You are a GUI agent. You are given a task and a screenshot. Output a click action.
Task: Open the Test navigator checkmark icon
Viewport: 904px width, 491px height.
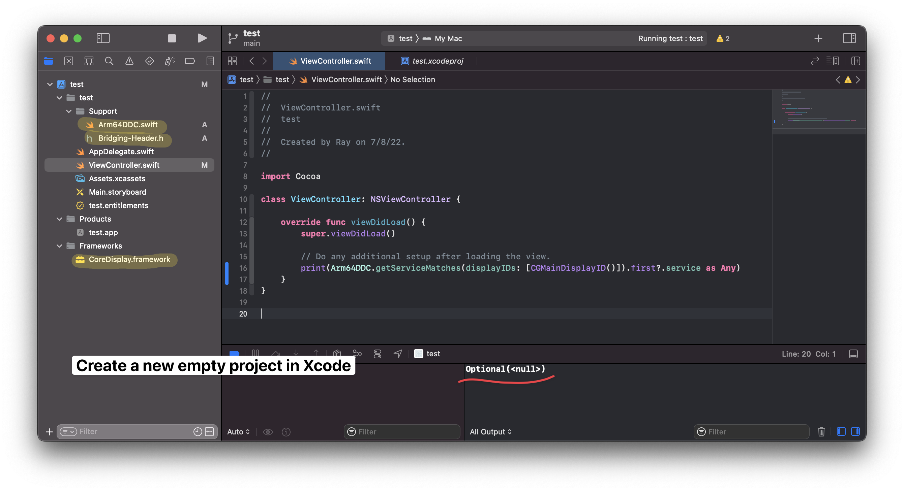tap(150, 61)
